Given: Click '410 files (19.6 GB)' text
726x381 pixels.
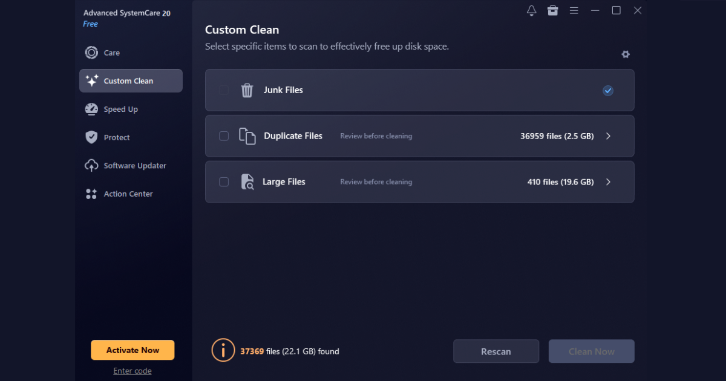Looking at the screenshot, I should pyautogui.click(x=561, y=182).
